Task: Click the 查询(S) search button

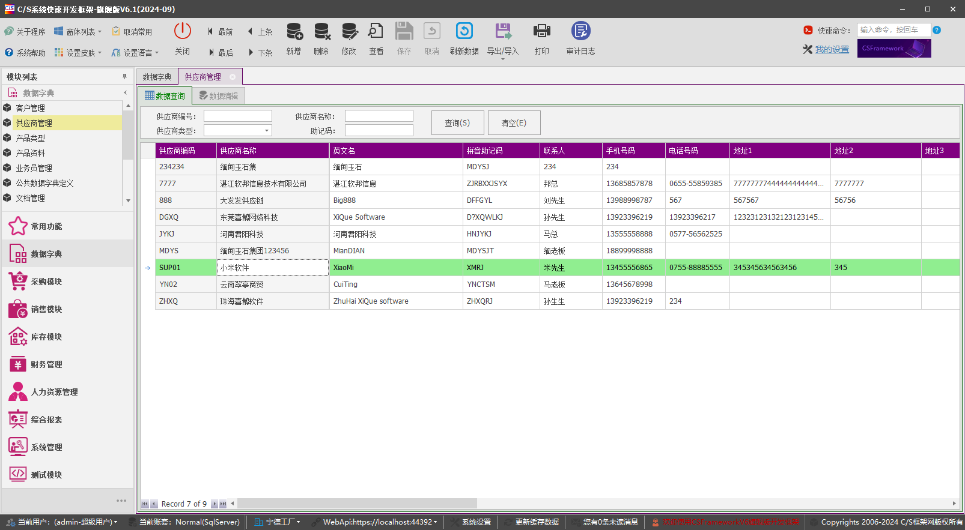Action: coord(457,122)
